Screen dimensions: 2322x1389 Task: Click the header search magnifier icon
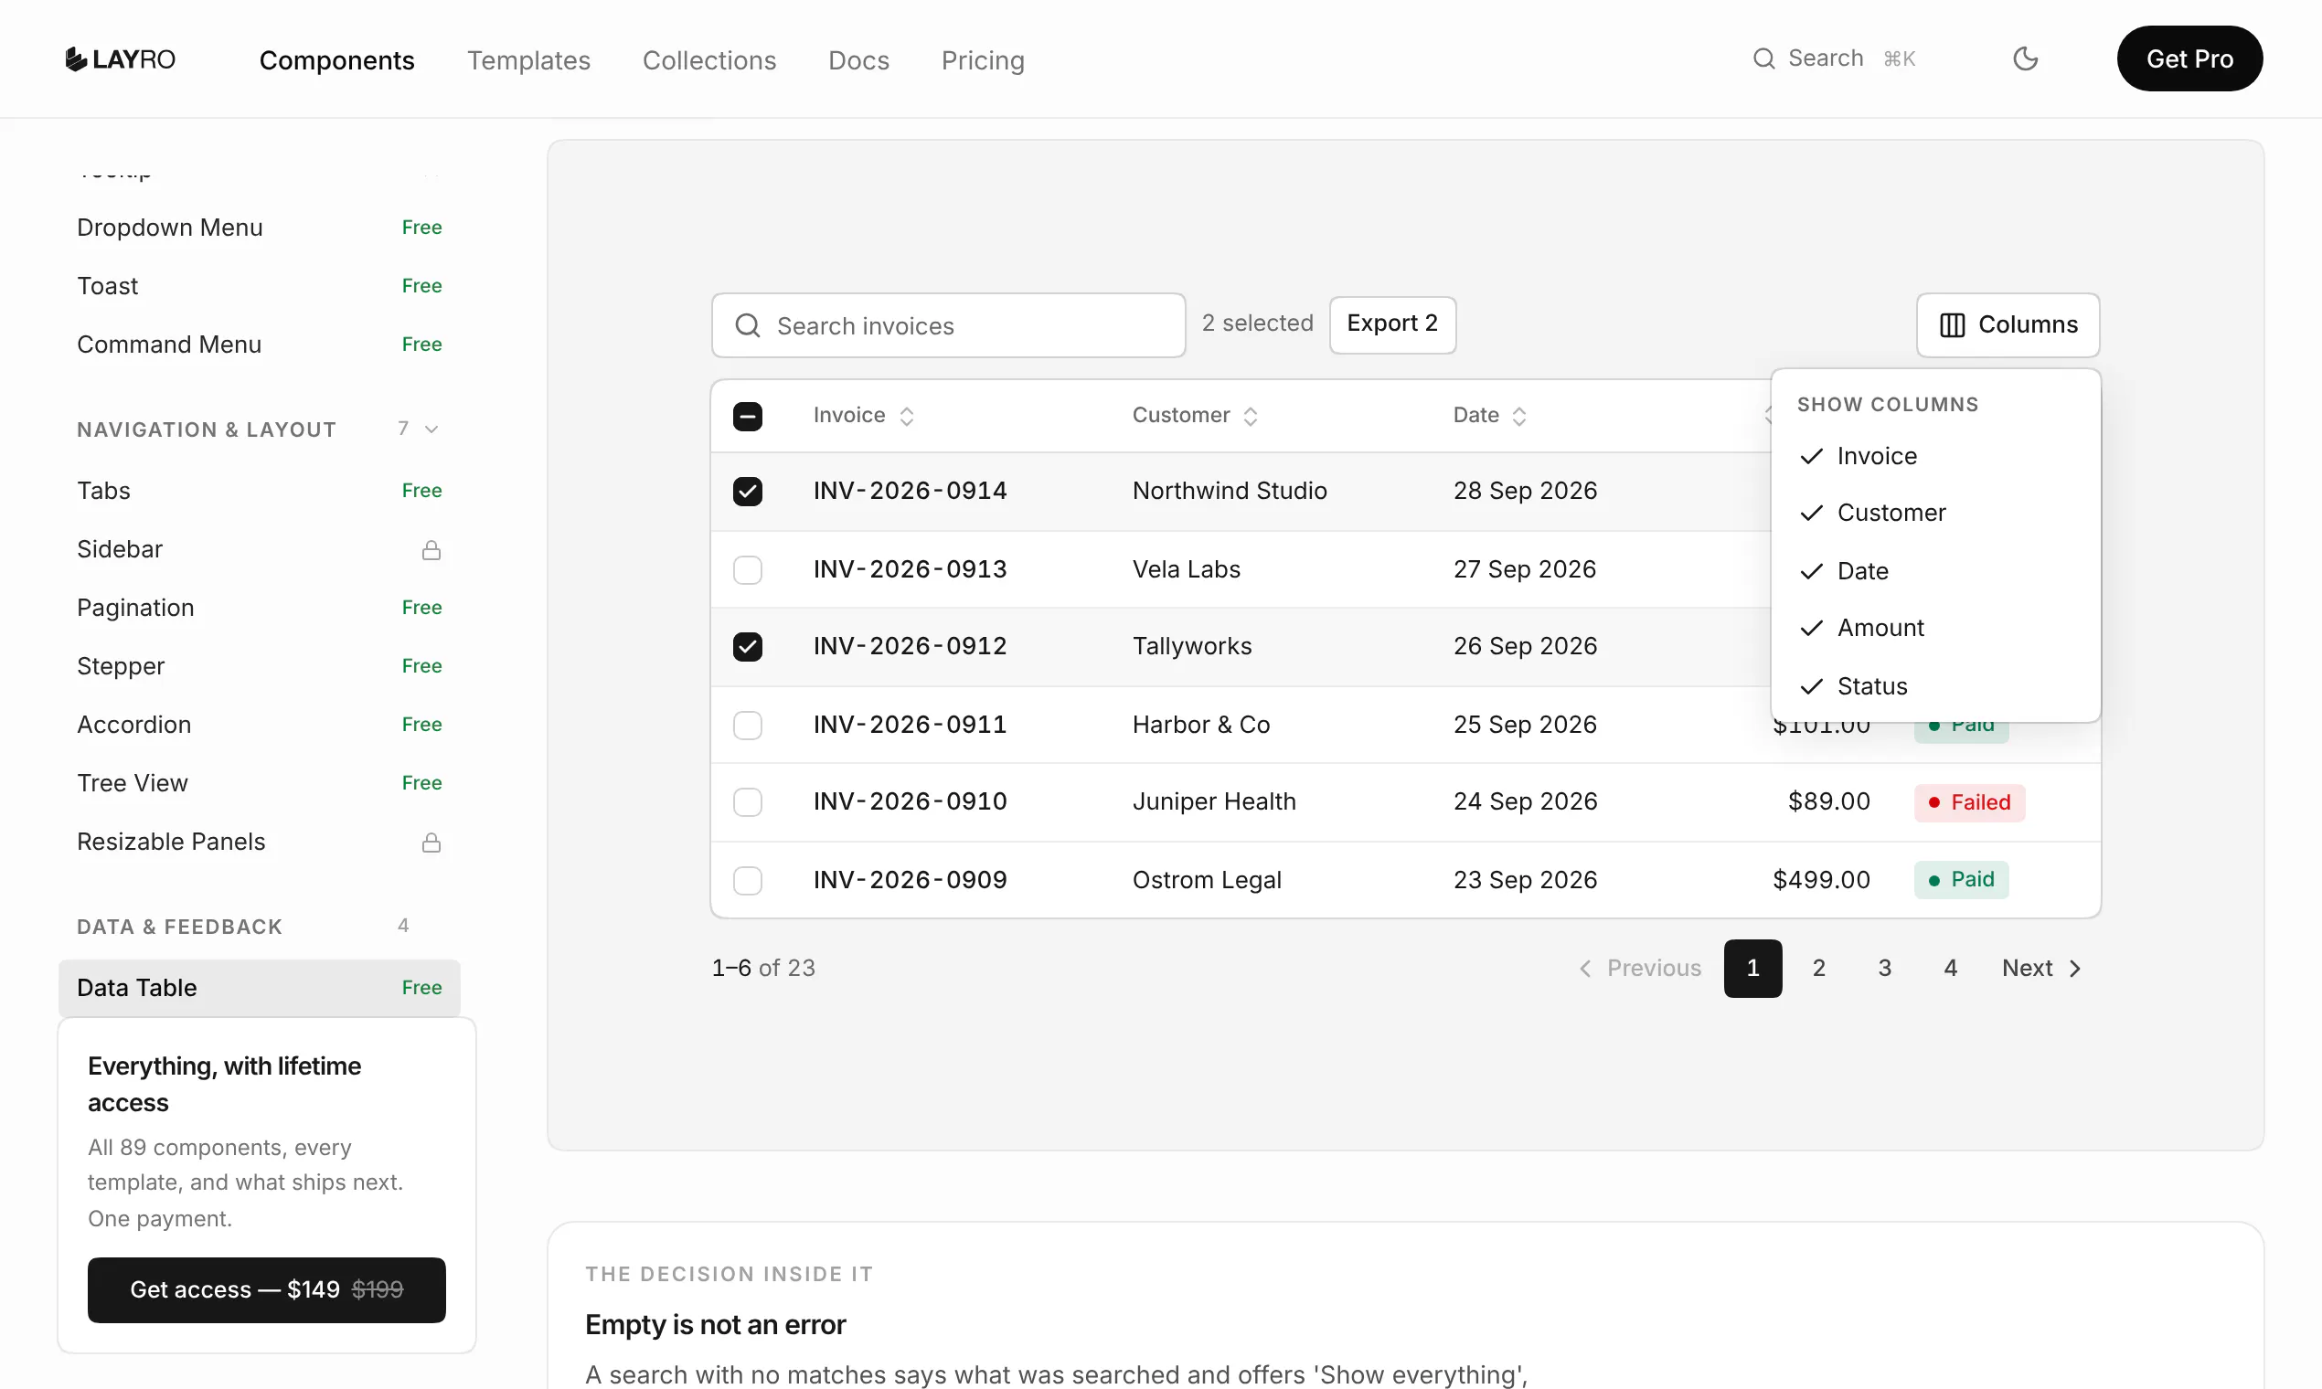pyautogui.click(x=1763, y=59)
